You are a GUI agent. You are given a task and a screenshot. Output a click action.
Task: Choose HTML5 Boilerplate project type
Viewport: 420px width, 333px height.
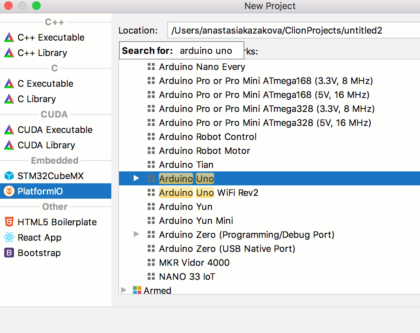56,222
